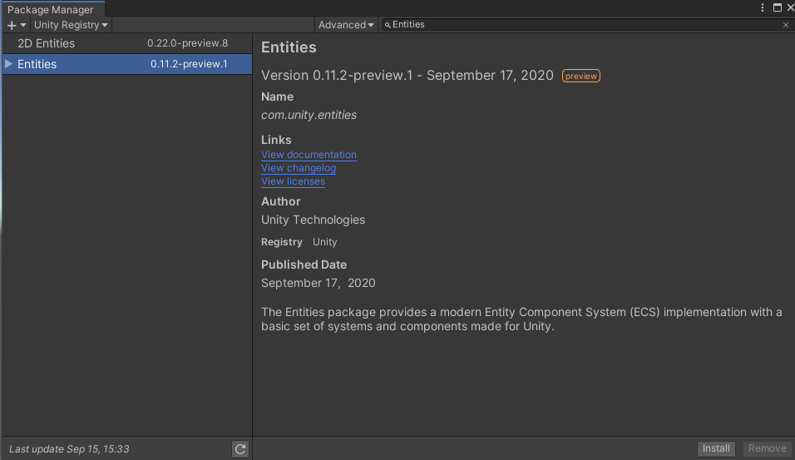Click the 0.11.2-preview.1 version in list

pos(189,64)
